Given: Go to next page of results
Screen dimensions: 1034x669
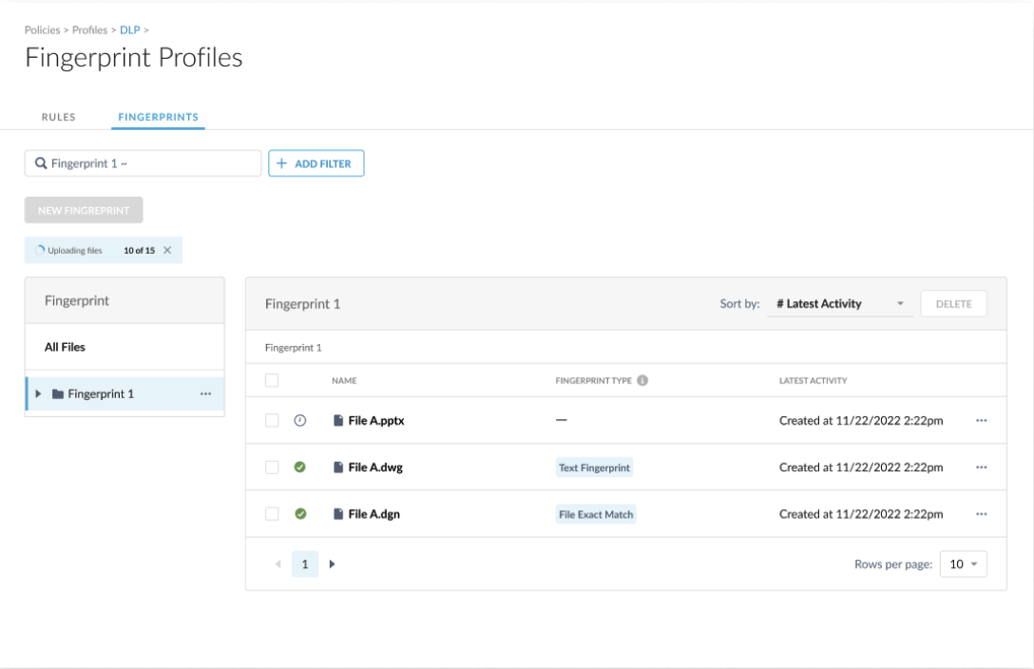Looking at the screenshot, I should 333,564.
